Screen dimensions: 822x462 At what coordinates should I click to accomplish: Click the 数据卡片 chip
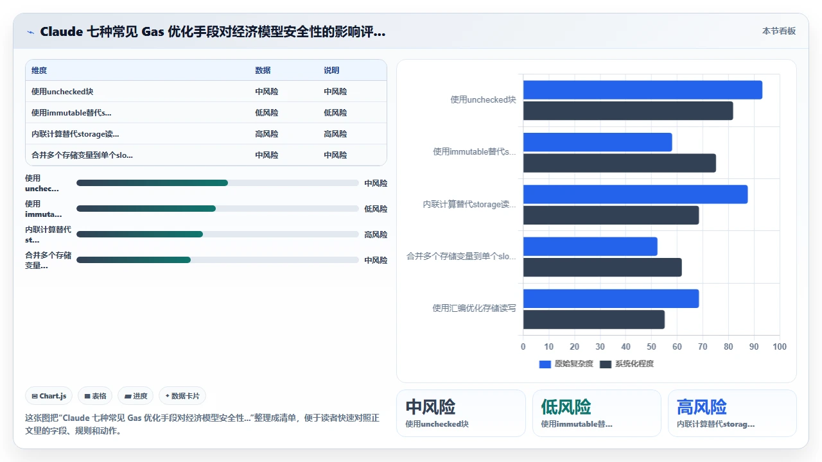tap(182, 396)
